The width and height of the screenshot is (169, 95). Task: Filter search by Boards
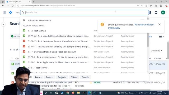click(x=50, y=77)
